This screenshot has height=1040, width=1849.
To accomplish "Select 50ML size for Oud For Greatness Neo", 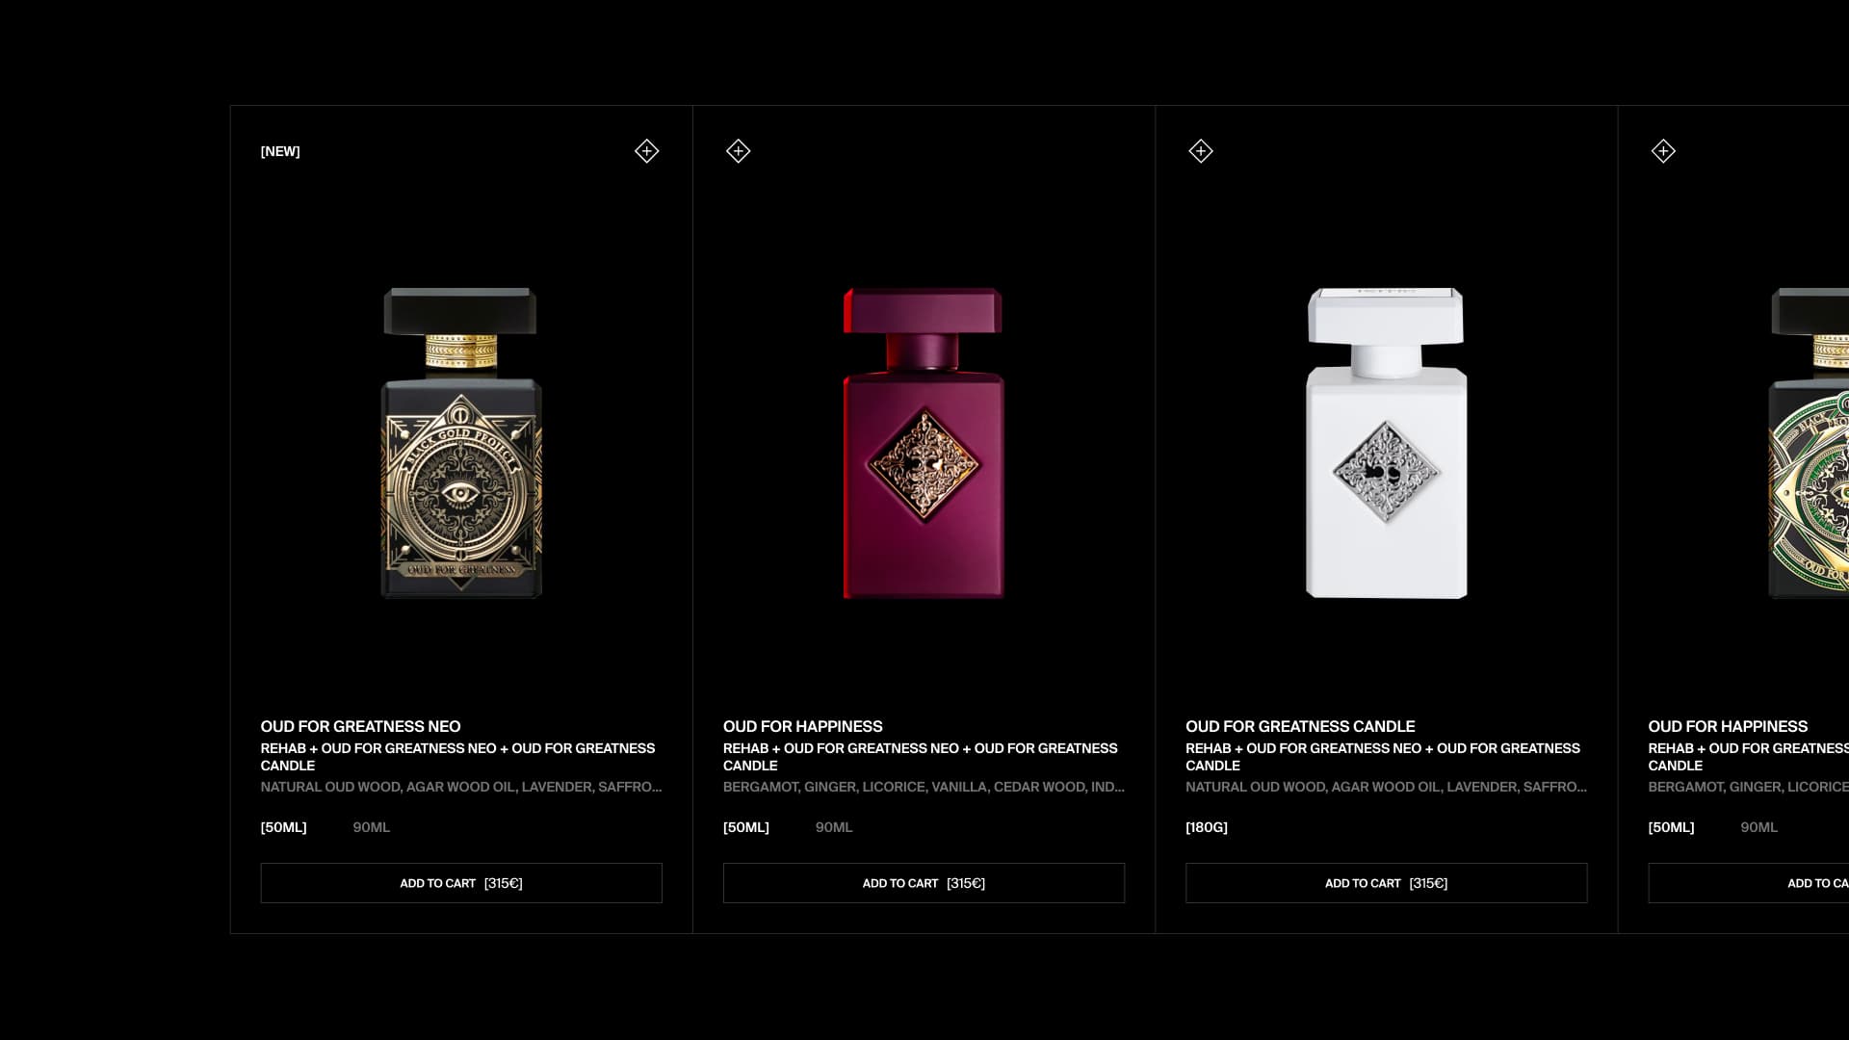I will (x=283, y=827).
